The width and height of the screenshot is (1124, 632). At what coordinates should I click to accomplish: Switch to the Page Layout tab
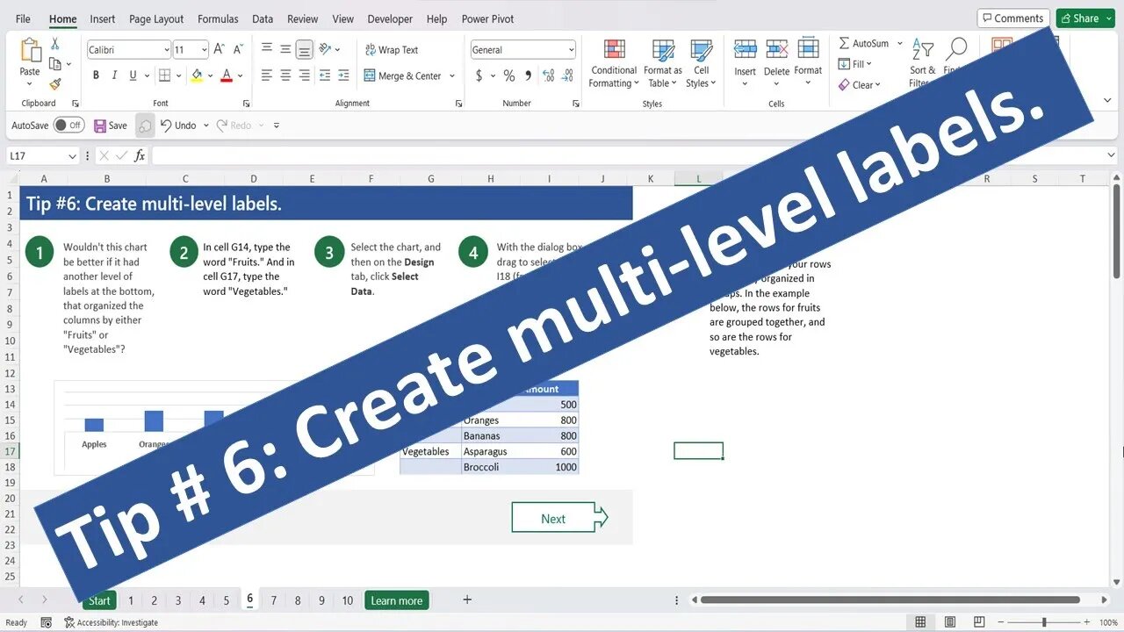(x=156, y=18)
